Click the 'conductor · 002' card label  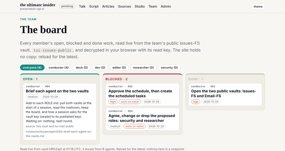pyautogui.click(x=121, y=86)
